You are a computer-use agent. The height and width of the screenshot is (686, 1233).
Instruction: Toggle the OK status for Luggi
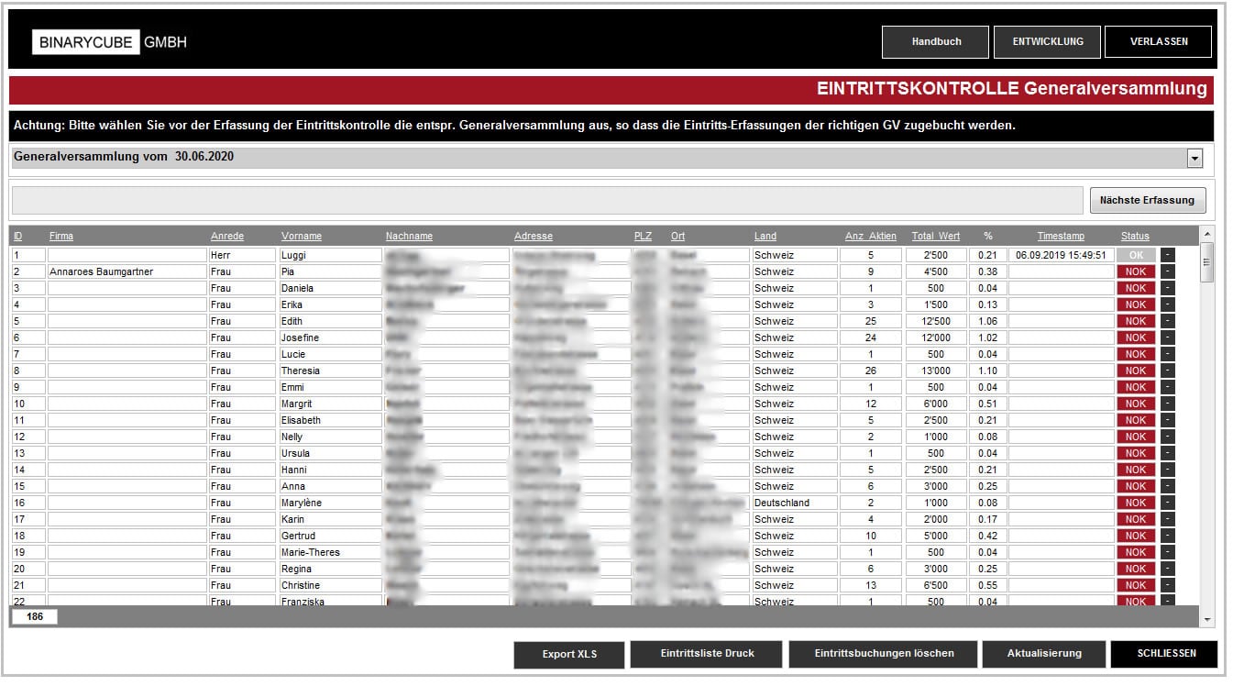[x=1136, y=255]
